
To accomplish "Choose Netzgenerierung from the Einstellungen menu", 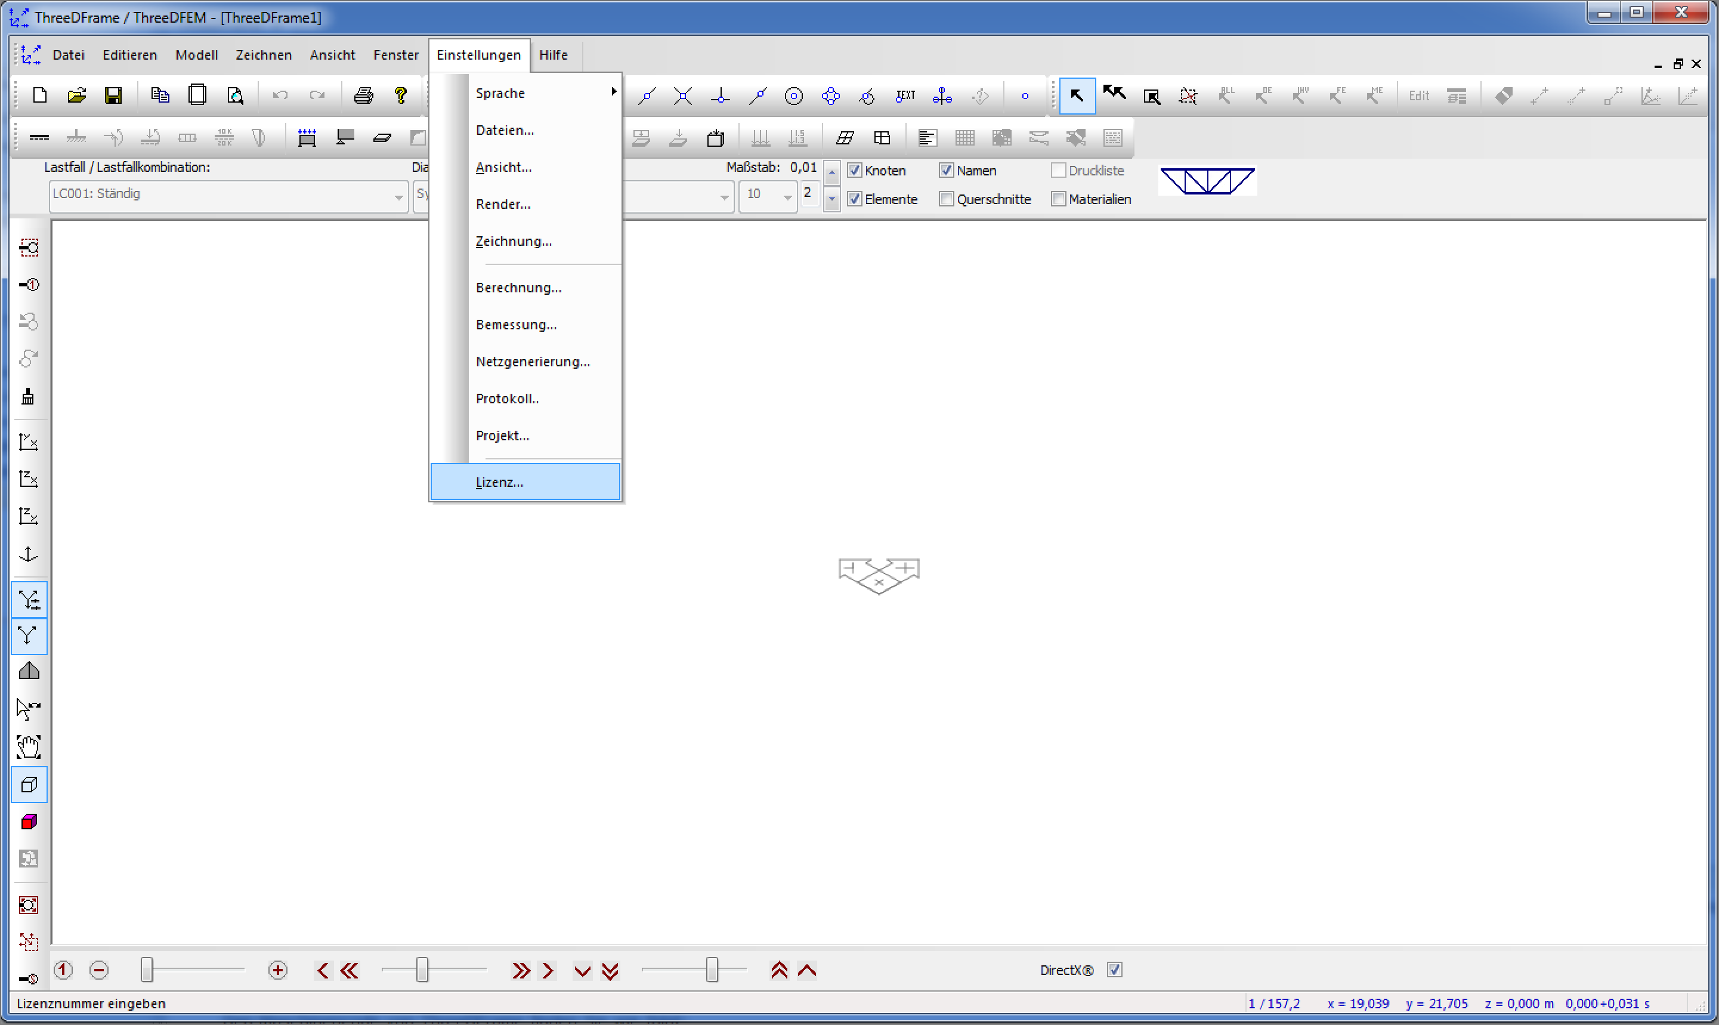I will click(532, 361).
